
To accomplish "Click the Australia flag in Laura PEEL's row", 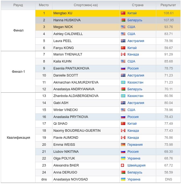I will point(123,41).
